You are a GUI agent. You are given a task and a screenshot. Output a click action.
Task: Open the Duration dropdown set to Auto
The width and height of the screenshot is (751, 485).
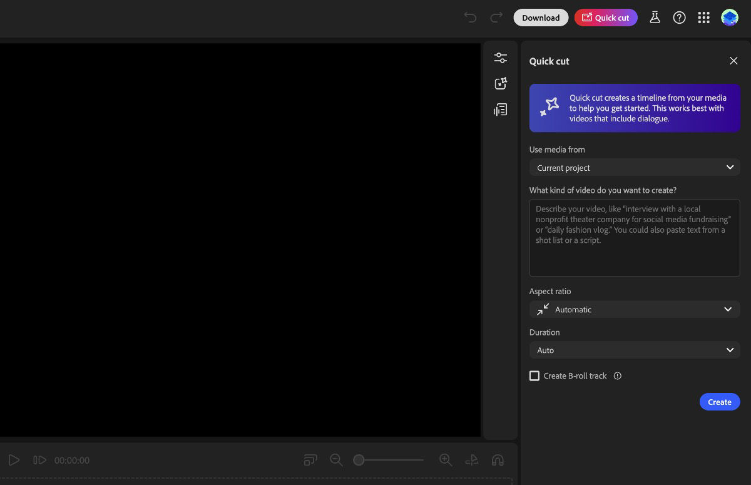pos(635,350)
